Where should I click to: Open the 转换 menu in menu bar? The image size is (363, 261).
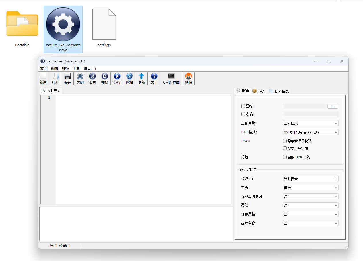click(x=65, y=68)
